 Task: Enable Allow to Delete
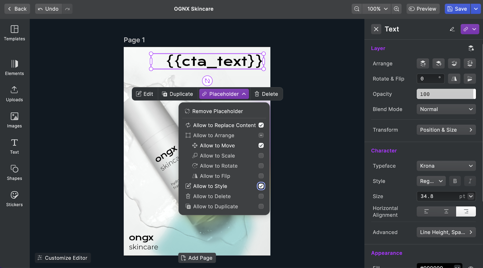coord(261,196)
